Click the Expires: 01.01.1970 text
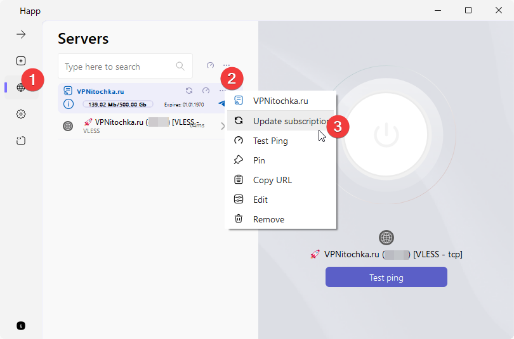 click(184, 105)
